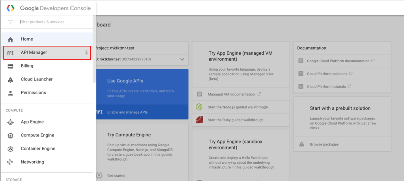Image resolution: width=404 pixels, height=181 pixels.
Task: Click external-link icon after Managed VM documentation
Action: point(259,94)
